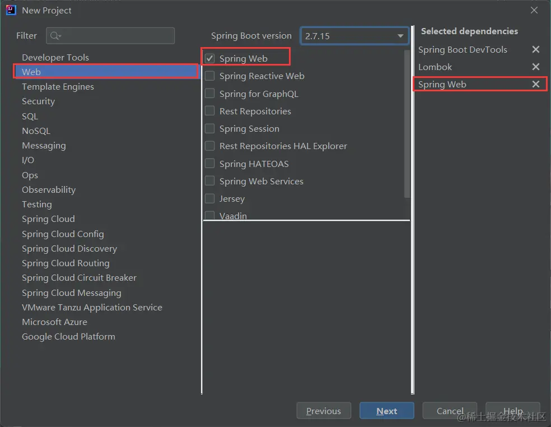Enable the Jersey dependency checkbox
This screenshot has width=551, height=427.
pos(210,199)
